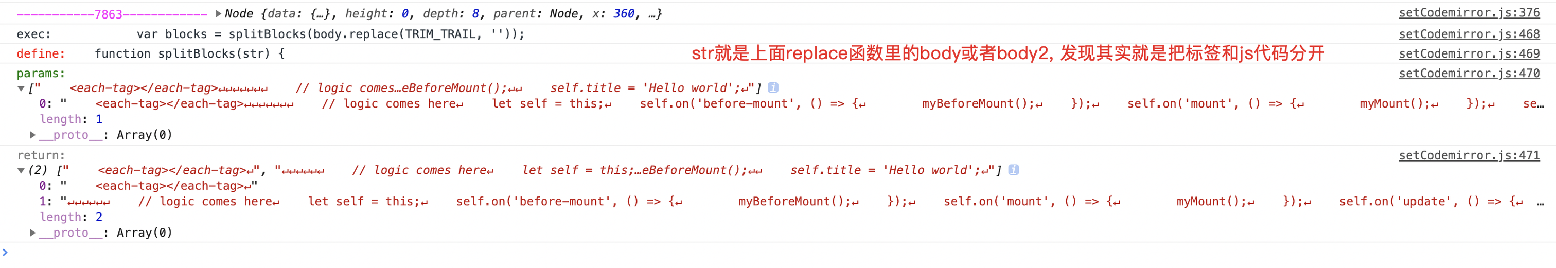Click the red Chinese annotation on define line
Viewport: 1556px width, 268px height.
[1007, 53]
